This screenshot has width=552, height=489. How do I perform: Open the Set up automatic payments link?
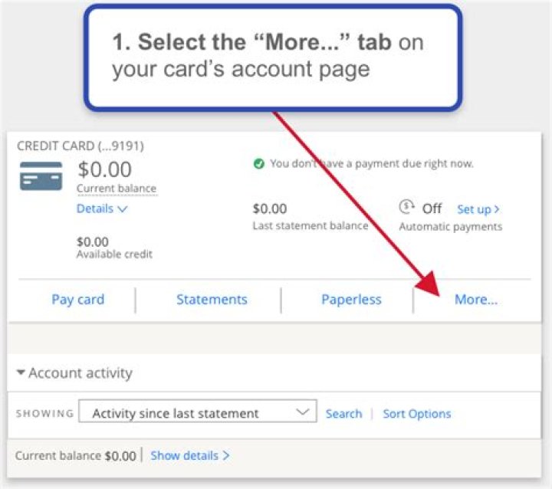click(x=478, y=208)
